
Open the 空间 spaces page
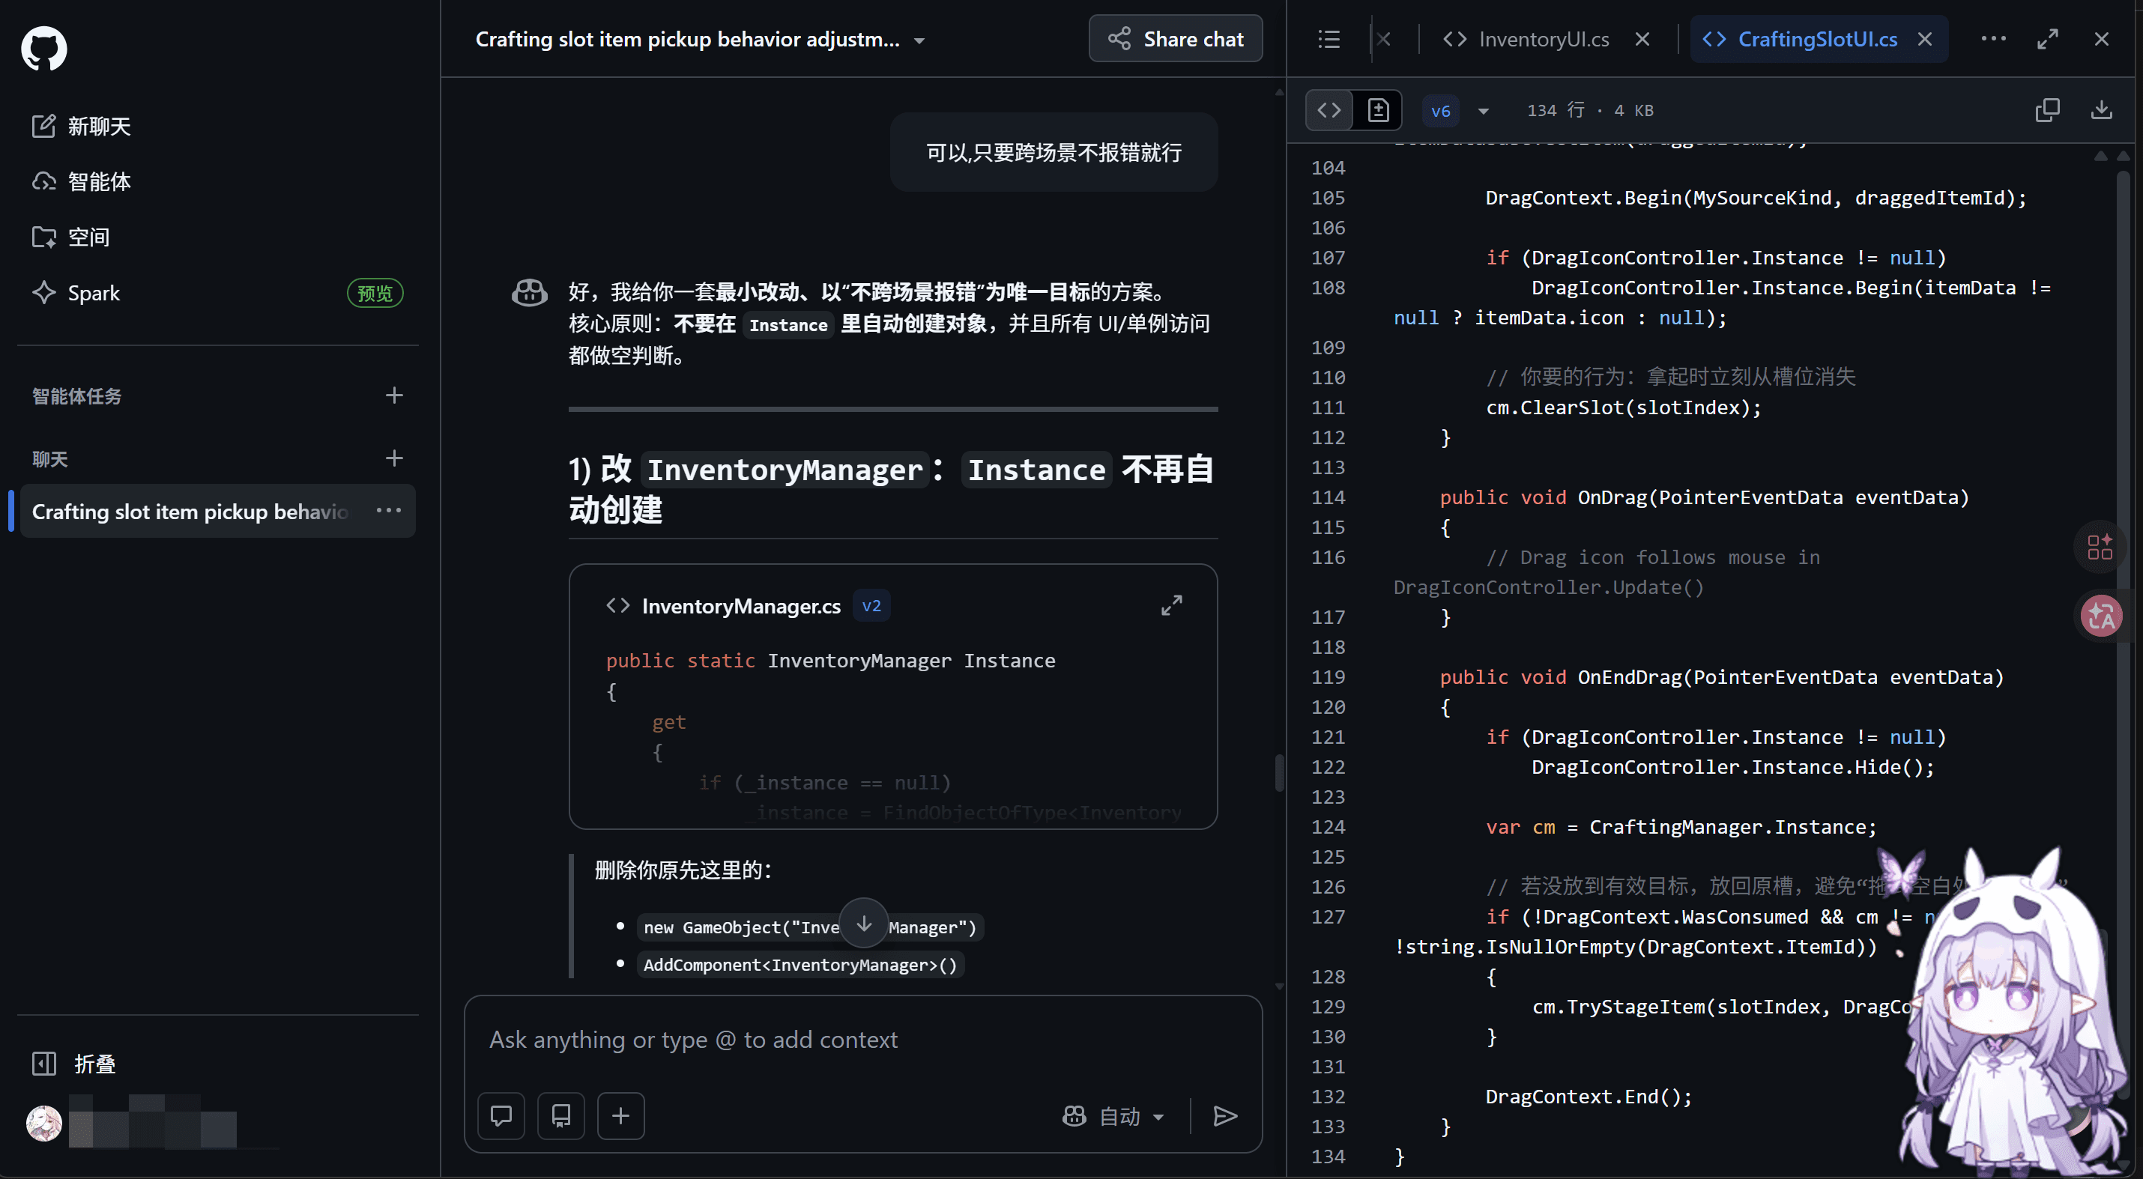coord(71,237)
